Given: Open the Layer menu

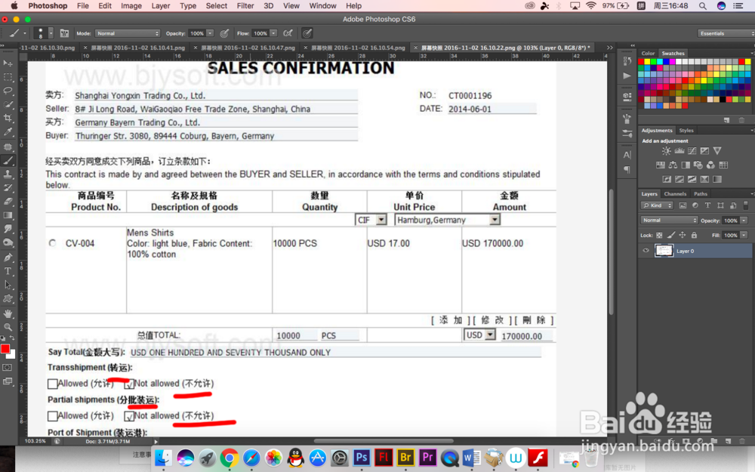Looking at the screenshot, I should (160, 6).
